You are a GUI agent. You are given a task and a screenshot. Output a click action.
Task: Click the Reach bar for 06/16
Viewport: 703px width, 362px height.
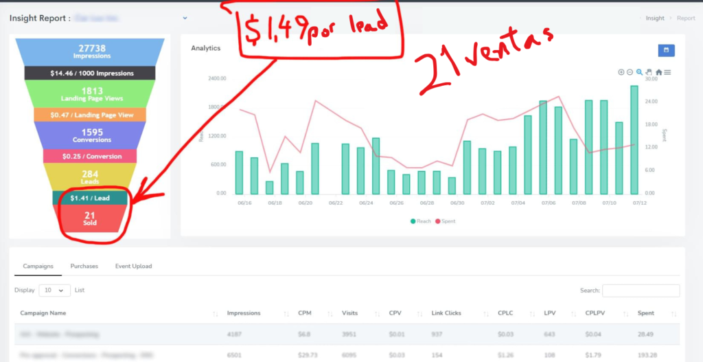239,172
